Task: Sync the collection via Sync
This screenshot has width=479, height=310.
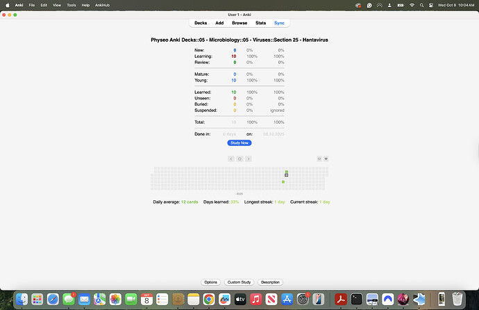Action: coord(279,23)
